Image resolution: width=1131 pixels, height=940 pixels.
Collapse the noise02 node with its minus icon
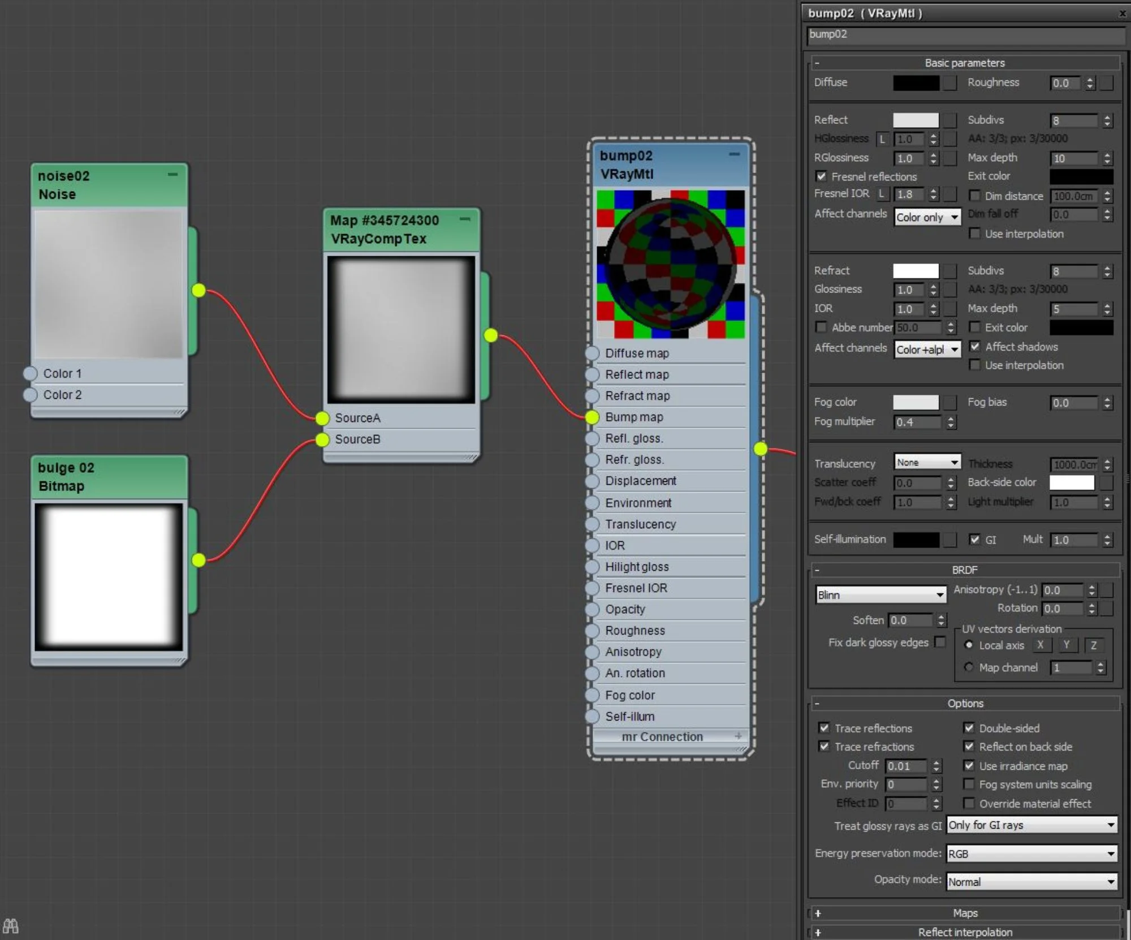(173, 175)
